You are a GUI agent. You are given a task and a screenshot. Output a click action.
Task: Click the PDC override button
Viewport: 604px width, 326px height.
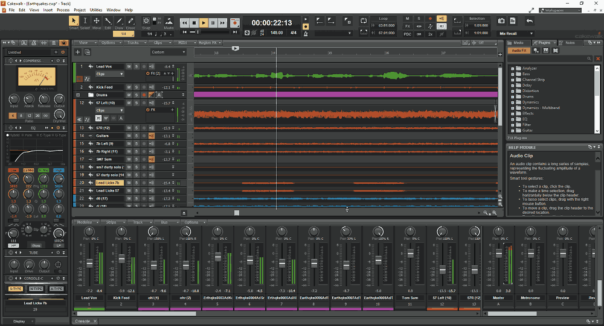[408, 34]
